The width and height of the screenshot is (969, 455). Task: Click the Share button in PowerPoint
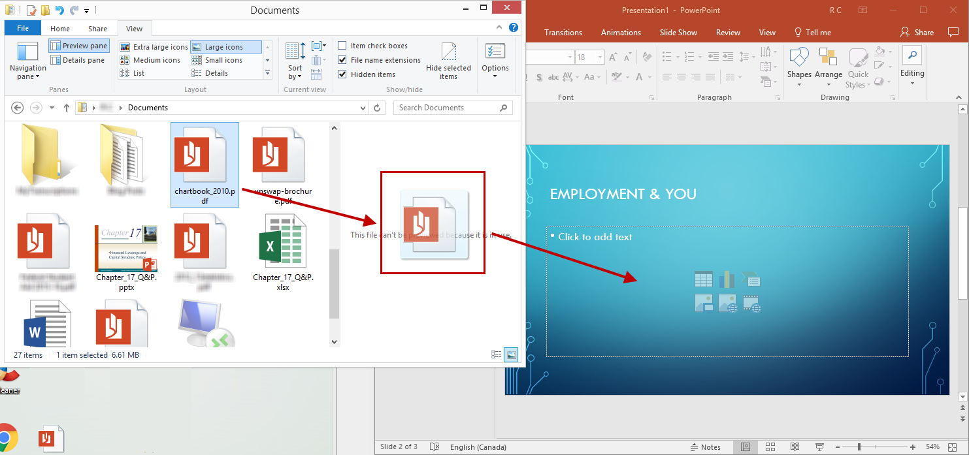pos(917,33)
